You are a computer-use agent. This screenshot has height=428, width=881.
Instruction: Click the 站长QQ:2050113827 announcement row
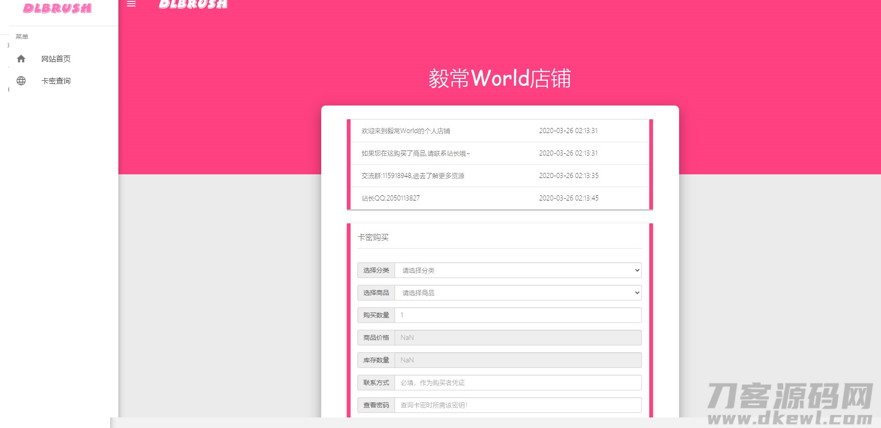click(499, 198)
